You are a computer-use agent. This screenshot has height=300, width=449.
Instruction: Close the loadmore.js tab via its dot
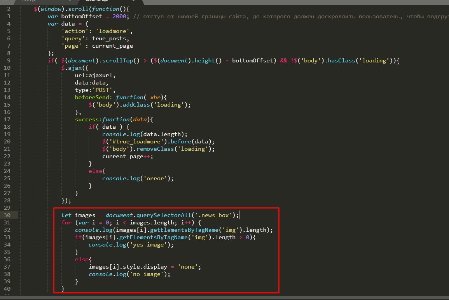point(133,2)
